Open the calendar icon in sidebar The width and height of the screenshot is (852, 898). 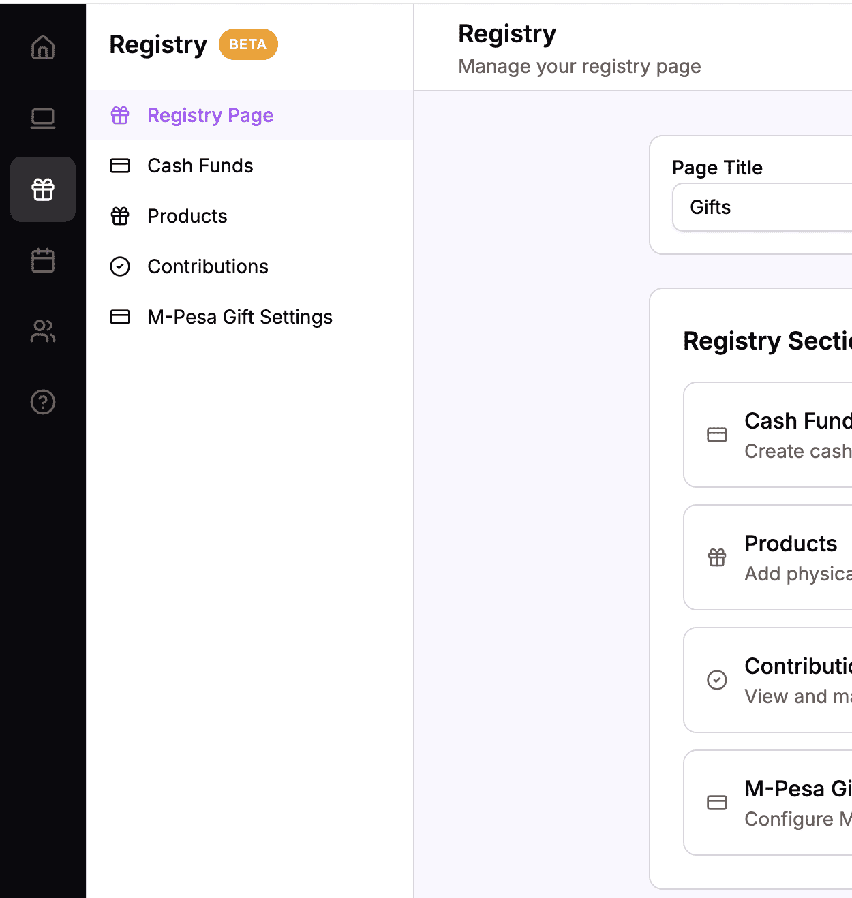[43, 260]
